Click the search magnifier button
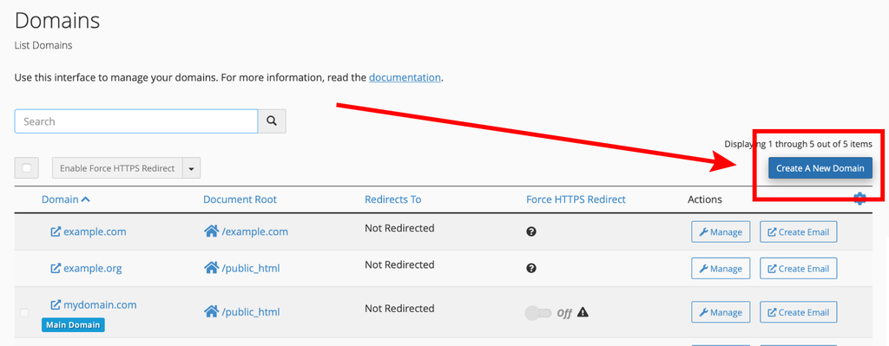The height and width of the screenshot is (346, 889). 272,121
